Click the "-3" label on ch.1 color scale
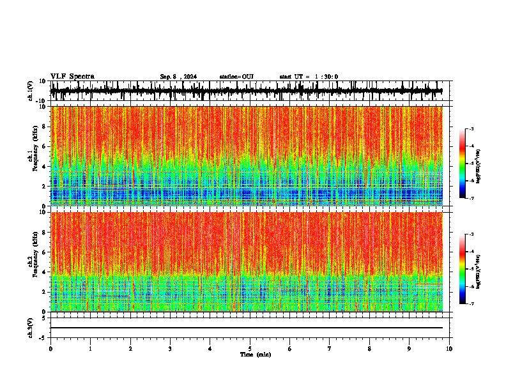Screen dimensions: 506x391 (471, 129)
